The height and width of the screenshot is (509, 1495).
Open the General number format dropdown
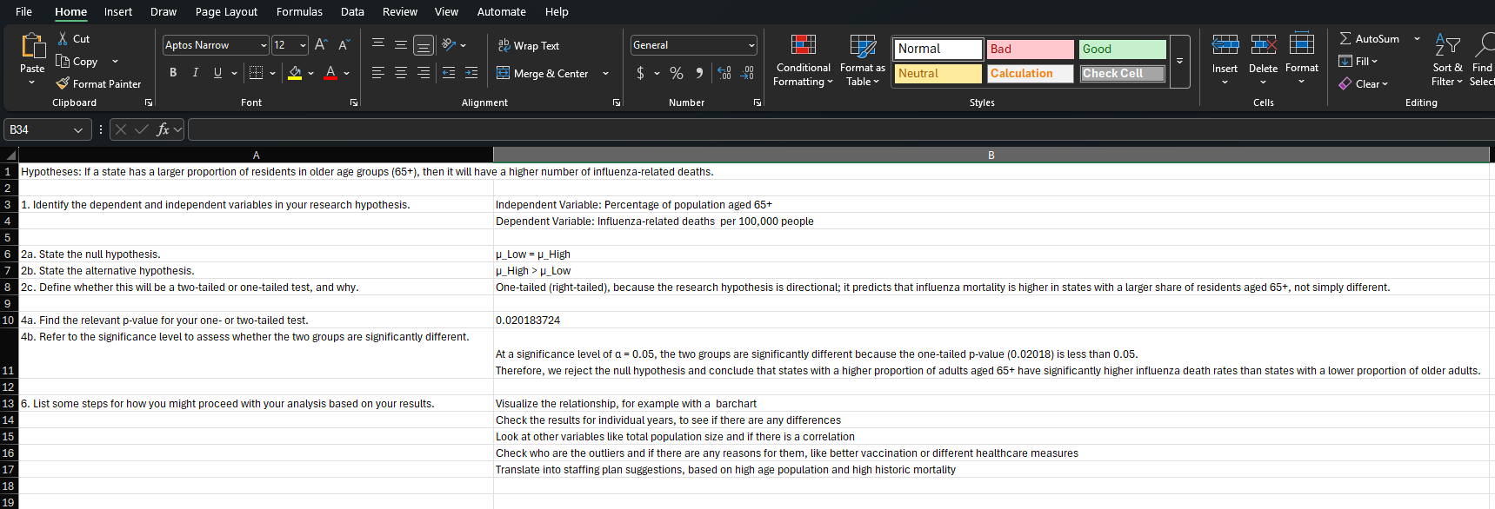751,45
